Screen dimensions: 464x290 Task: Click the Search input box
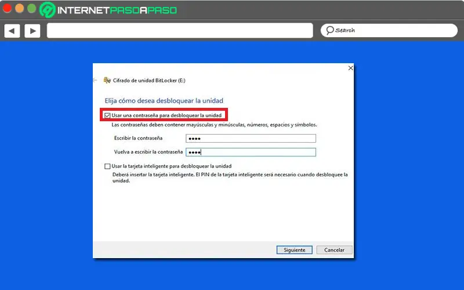pos(389,31)
